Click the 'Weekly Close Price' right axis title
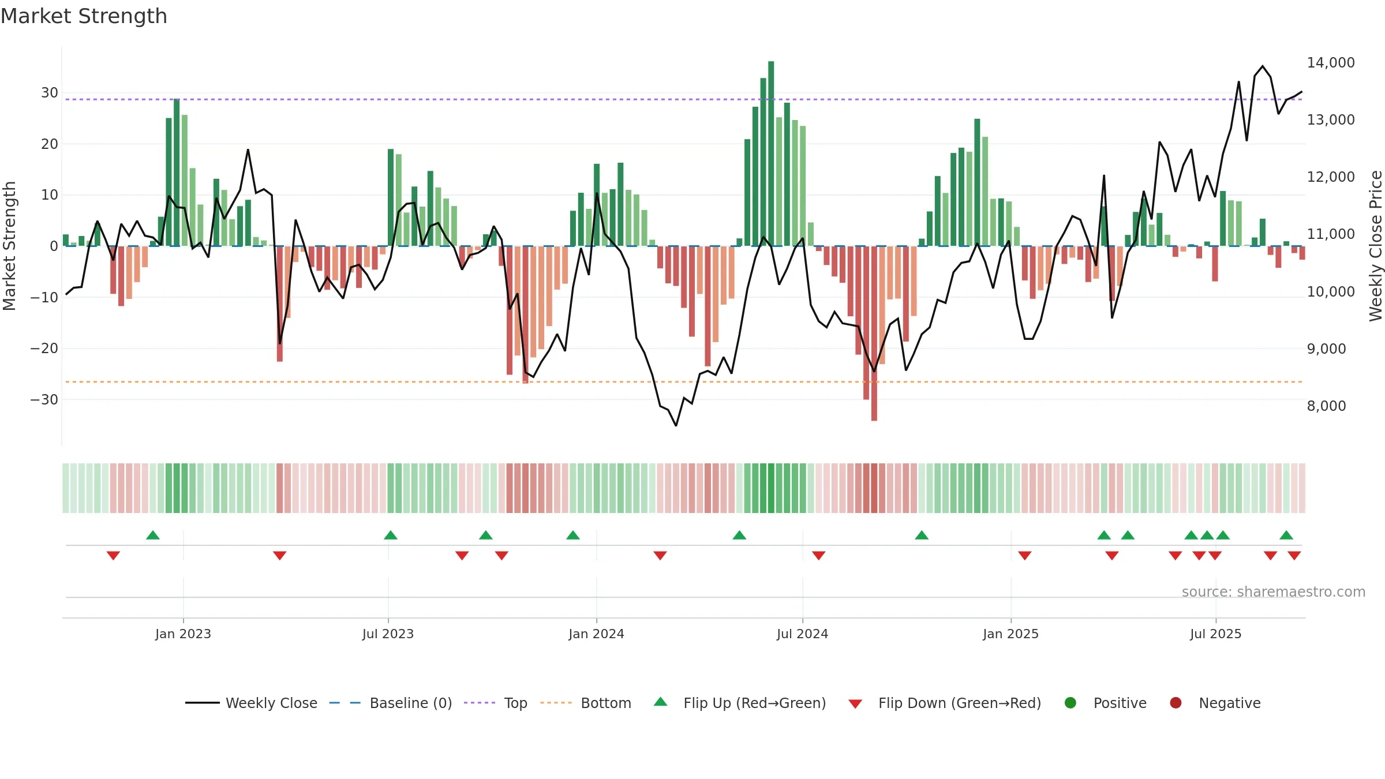 [x=1376, y=246]
